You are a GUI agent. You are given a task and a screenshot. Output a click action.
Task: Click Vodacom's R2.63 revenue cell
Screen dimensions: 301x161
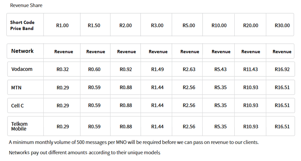[189, 69]
